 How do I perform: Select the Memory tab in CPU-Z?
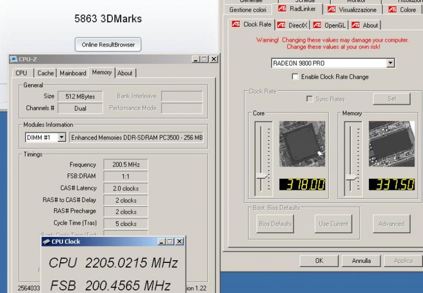click(x=102, y=72)
